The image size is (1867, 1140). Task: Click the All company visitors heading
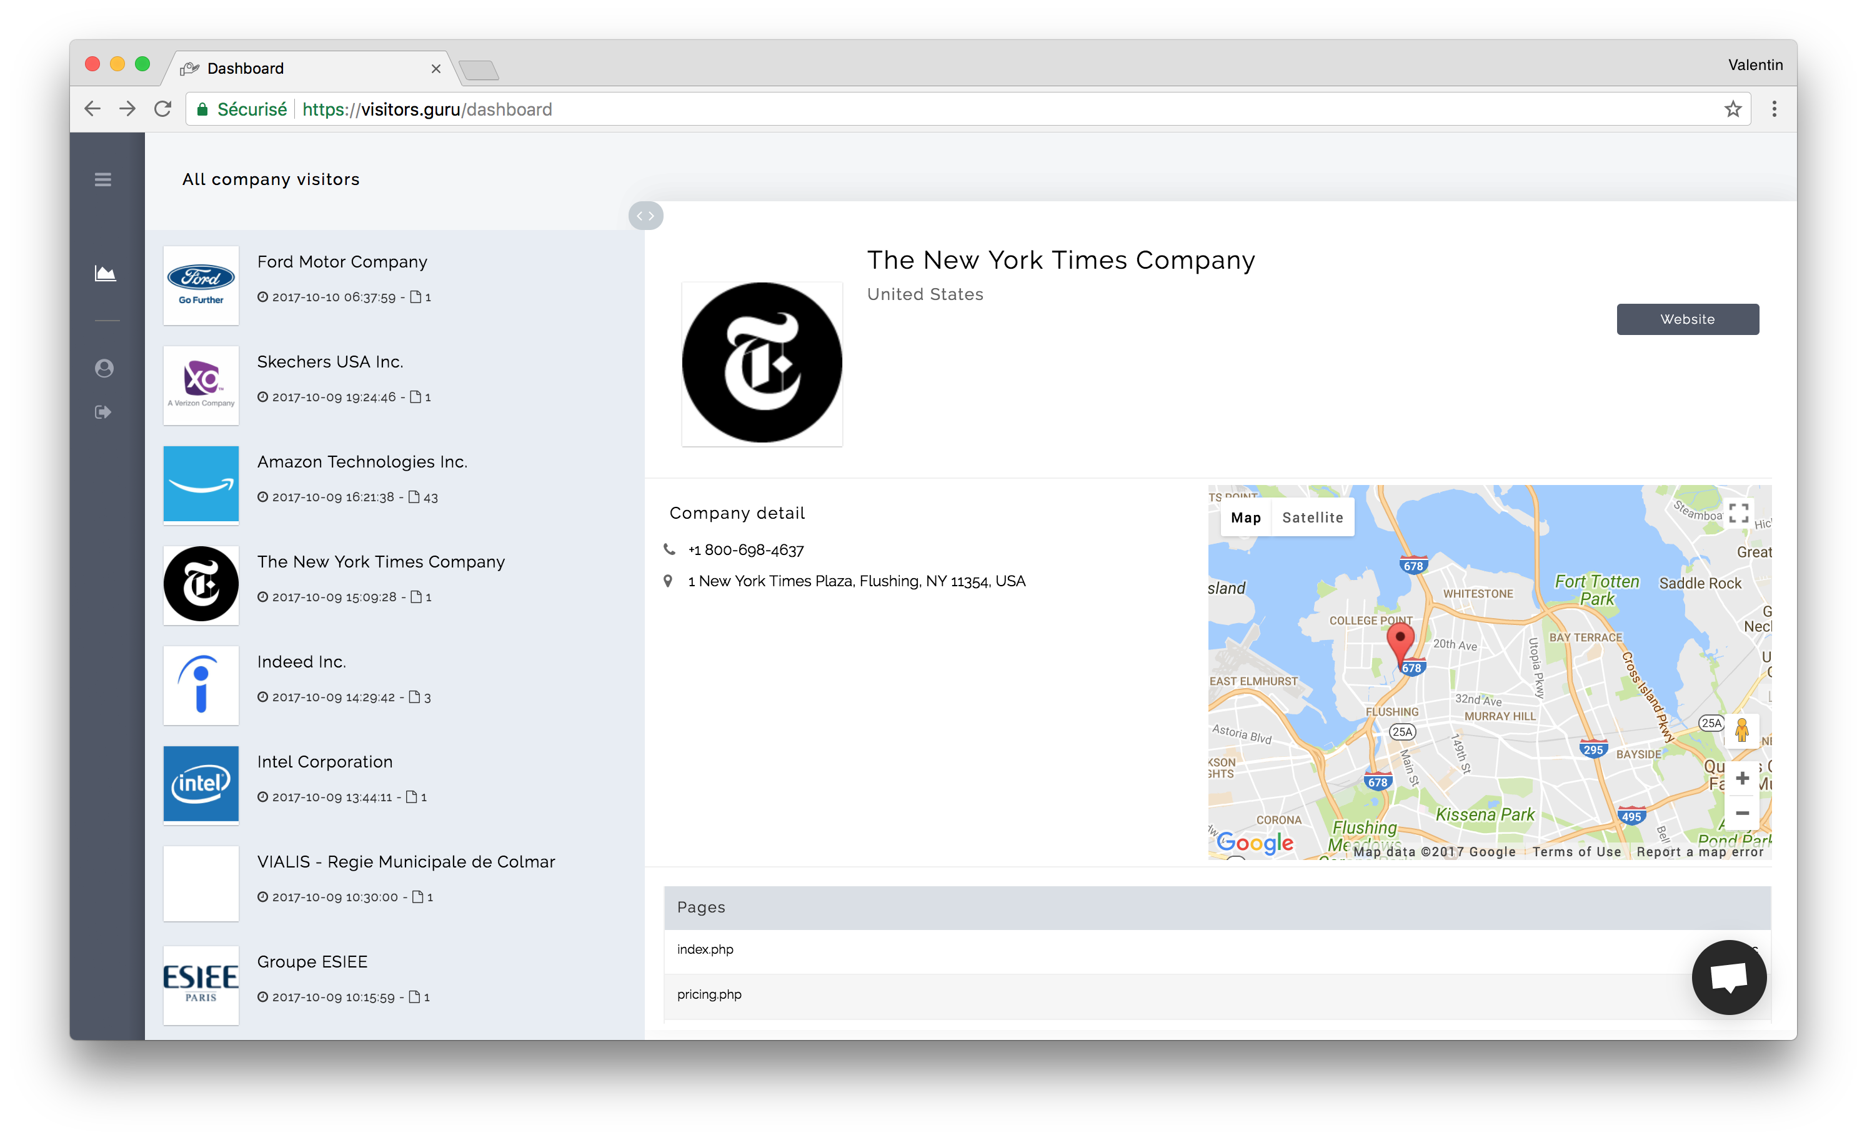[271, 179]
